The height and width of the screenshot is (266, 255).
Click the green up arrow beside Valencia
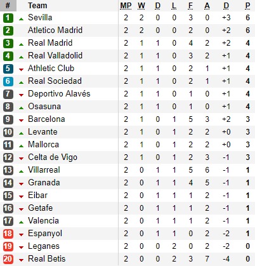coord(21,222)
